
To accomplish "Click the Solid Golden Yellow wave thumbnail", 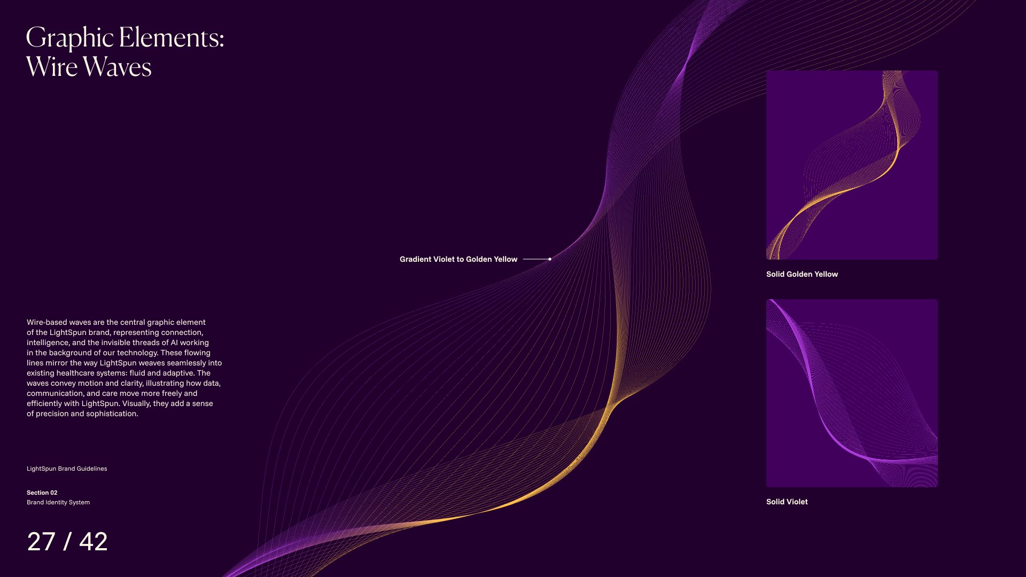I will click(852, 165).
